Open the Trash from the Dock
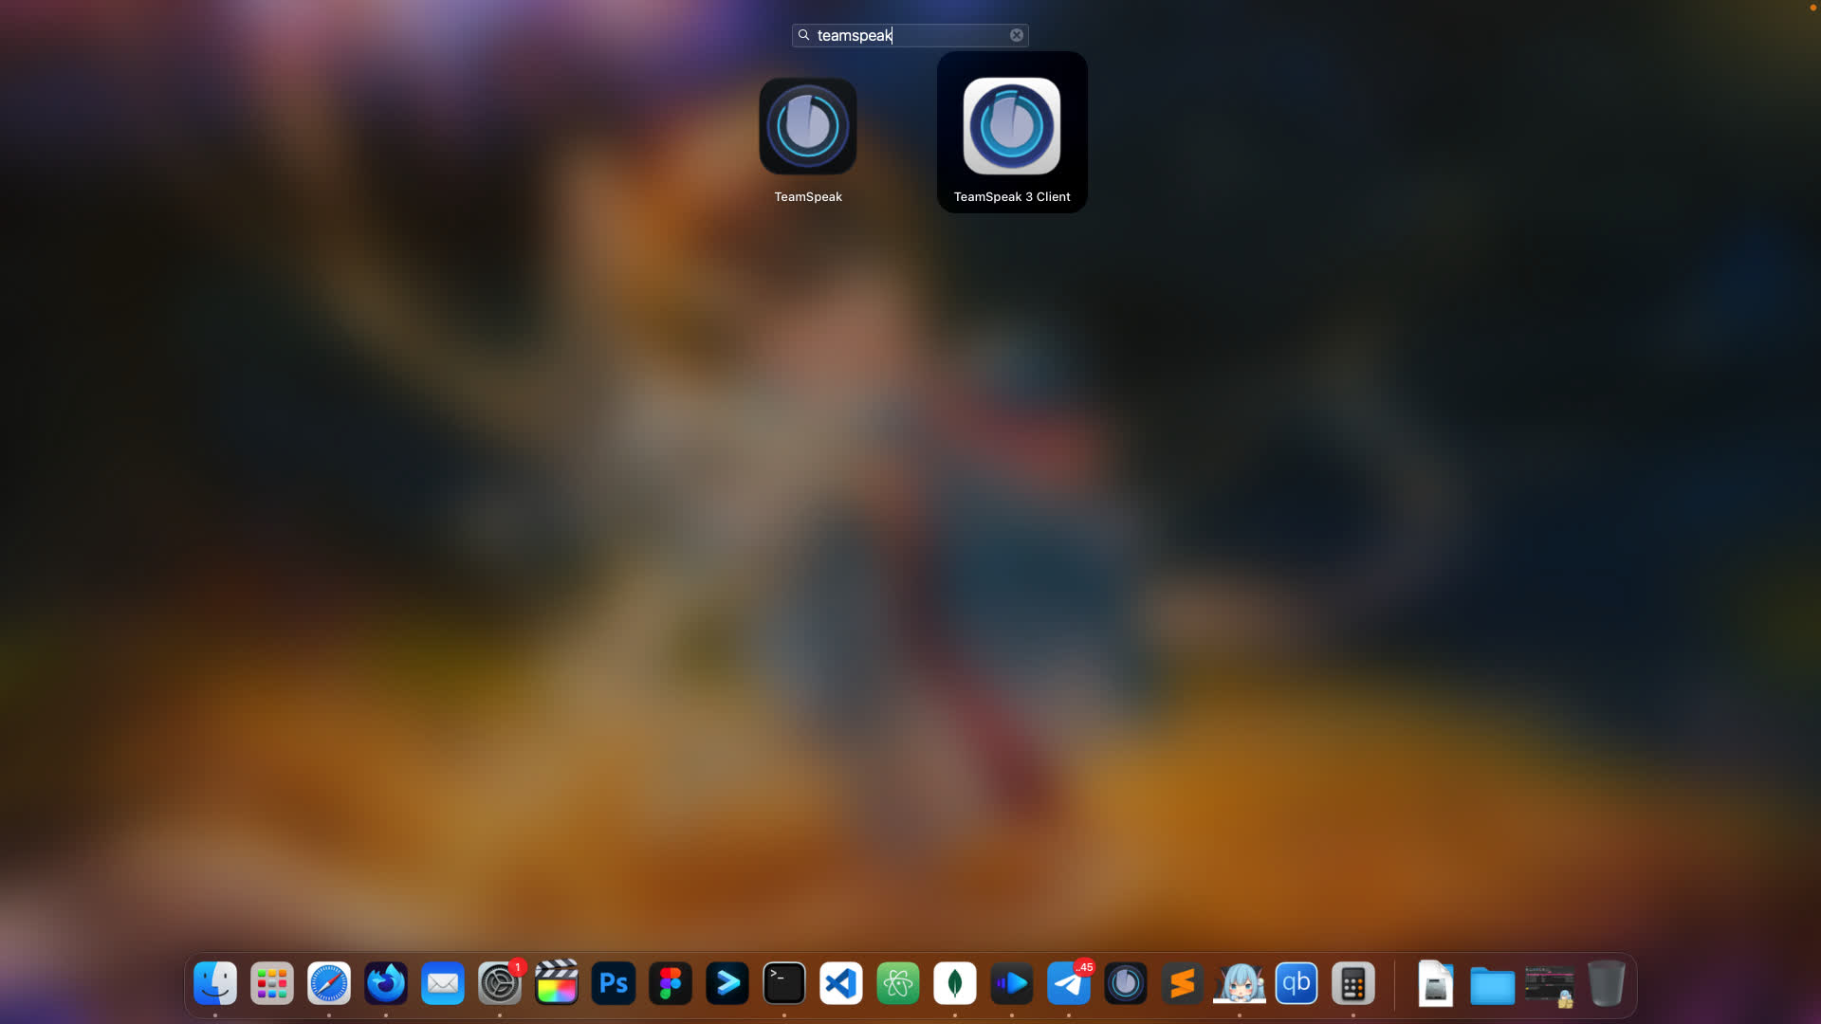This screenshot has height=1024, width=1821. [x=1607, y=983]
